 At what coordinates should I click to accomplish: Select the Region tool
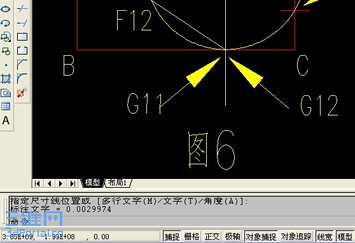pyautogui.click(x=6, y=93)
